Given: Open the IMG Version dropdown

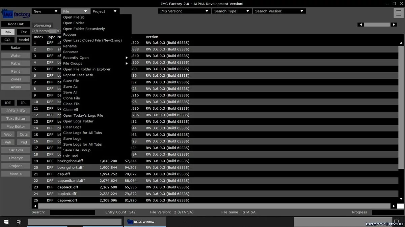Looking at the screenshot, I should pyautogui.click(x=184, y=11).
